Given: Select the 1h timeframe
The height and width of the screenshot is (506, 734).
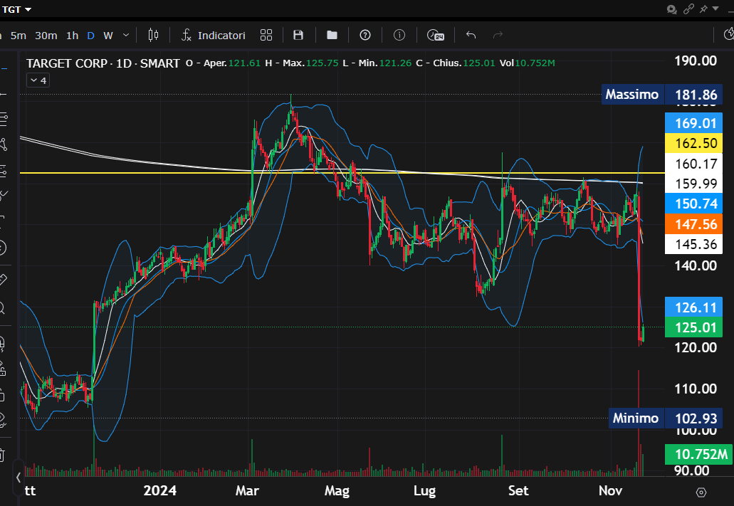Looking at the screenshot, I should click(72, 35).
